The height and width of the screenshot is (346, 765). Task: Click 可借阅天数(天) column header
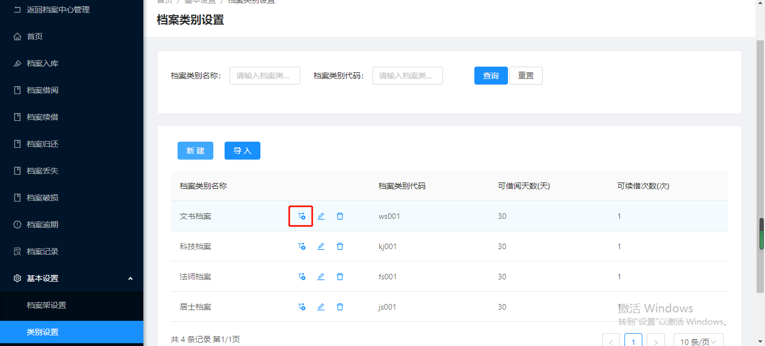coord(524,186)
